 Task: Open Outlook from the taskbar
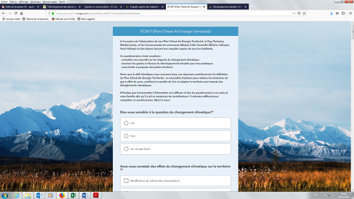coord(39,195)
